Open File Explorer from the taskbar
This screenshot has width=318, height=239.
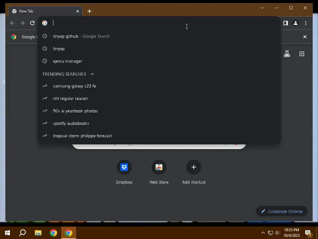38,233
